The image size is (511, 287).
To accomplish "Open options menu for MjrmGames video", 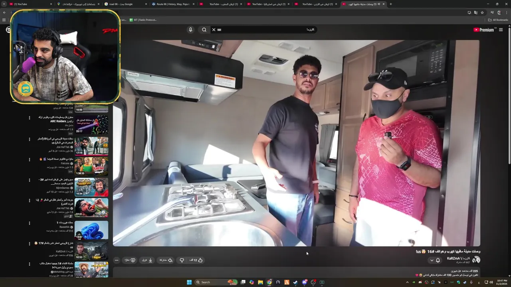I will [x=29, y=181].
